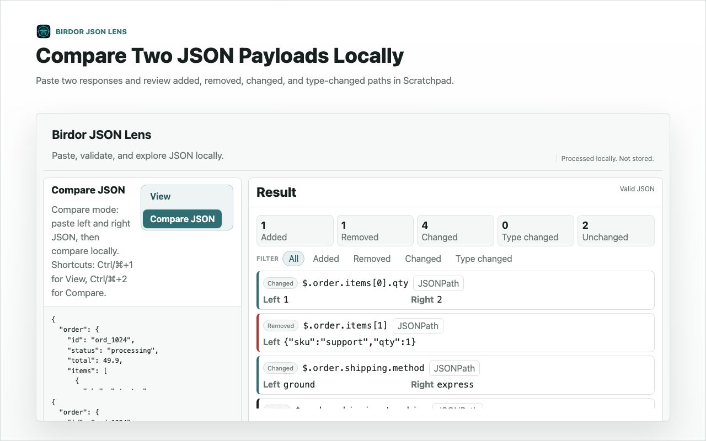Click the Removed badge on items[1] row
Viewport: 706px width, 441px height.
click(281, 326)
